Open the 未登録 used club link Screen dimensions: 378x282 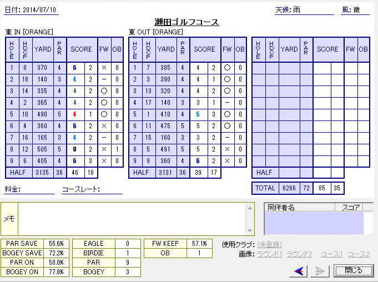point(270,245)
